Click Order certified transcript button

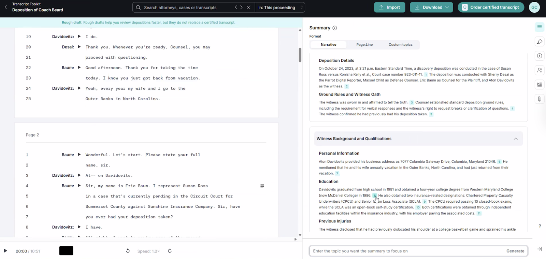(490, 7)
